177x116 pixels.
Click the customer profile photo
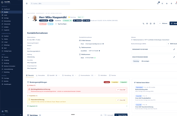click(35, 18)
